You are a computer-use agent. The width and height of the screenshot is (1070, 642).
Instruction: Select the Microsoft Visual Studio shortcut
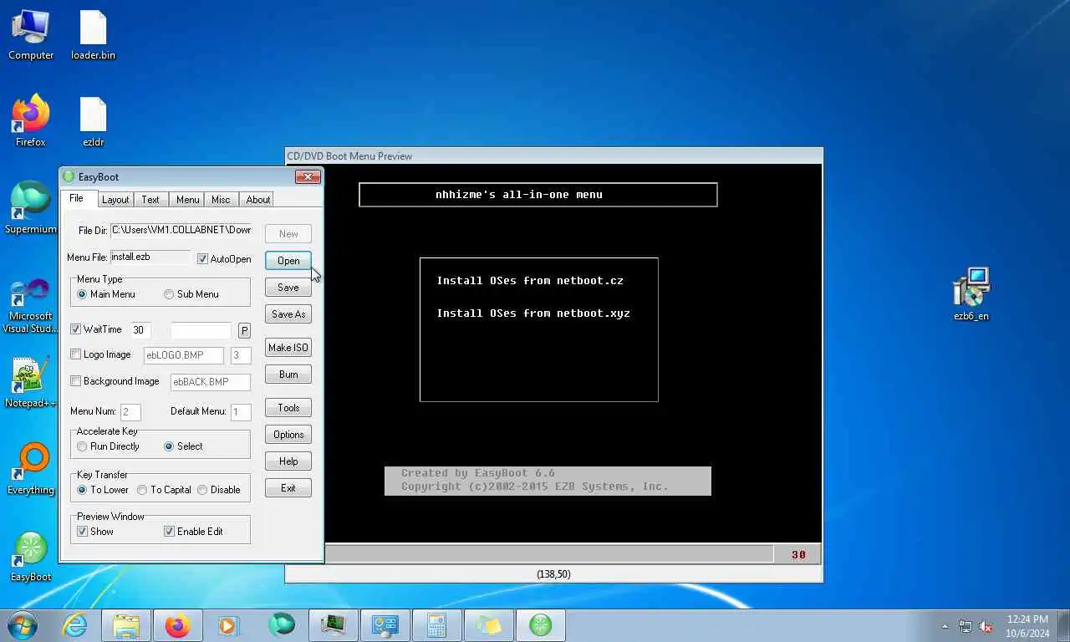[31, 307]
